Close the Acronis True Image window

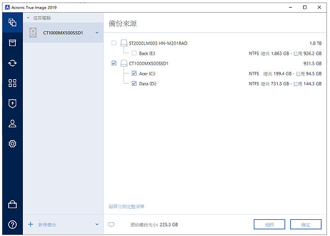pos(319,8)
